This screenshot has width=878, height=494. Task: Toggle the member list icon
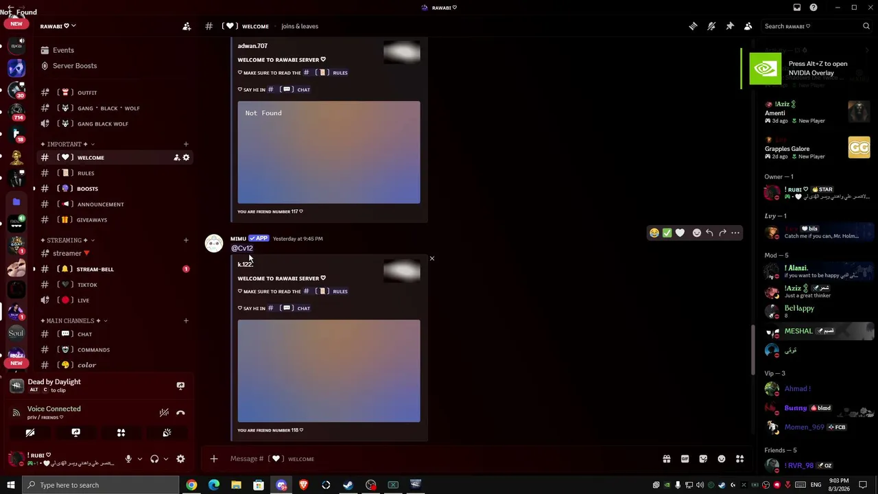(x=748, y=26)
